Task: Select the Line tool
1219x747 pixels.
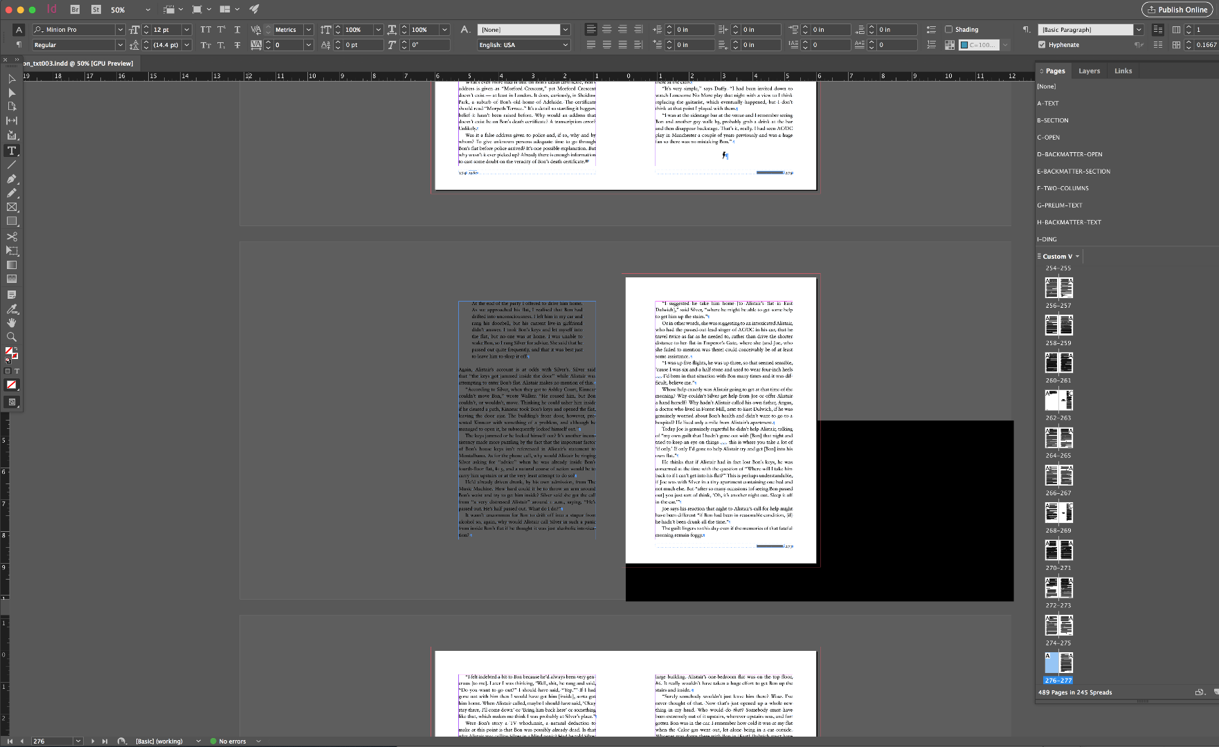Action: coord(12,165)
